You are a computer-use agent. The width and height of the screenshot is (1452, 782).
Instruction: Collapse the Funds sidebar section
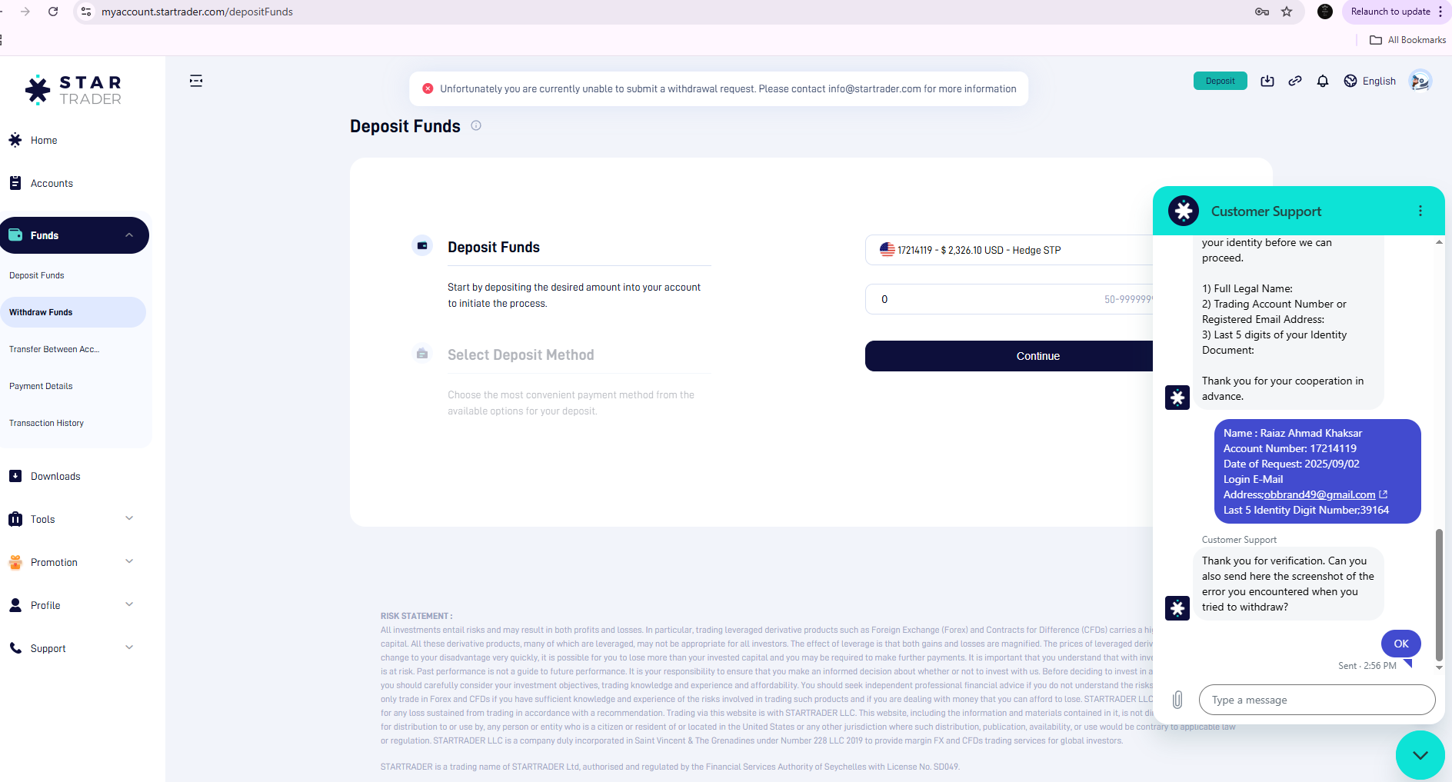click(x=129, y=235)
